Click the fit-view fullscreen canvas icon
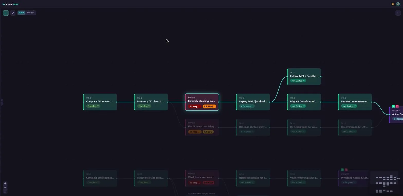Image resolution: width=403 pixels, height=196 pixels. [5, 191]
